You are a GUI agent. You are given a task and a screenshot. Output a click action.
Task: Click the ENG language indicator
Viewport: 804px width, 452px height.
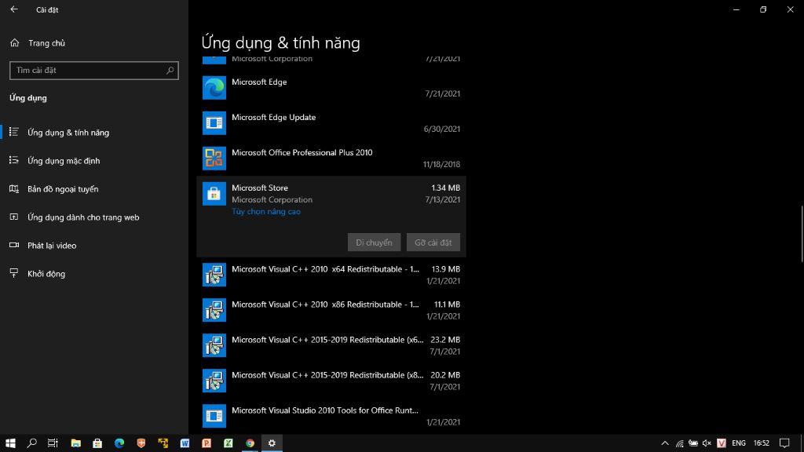[739, 443]
